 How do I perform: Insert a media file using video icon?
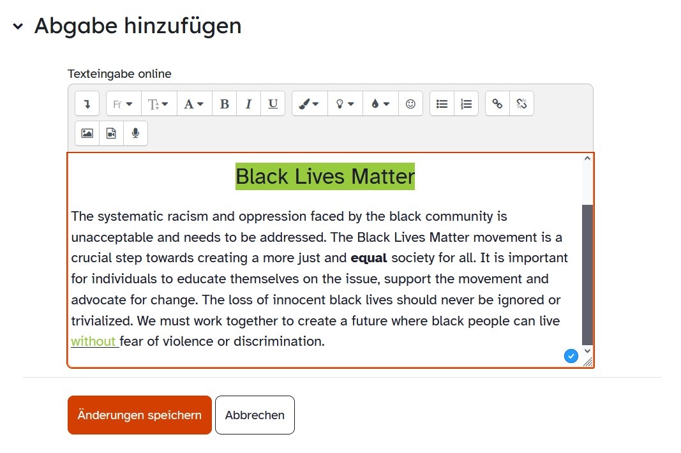111,133
